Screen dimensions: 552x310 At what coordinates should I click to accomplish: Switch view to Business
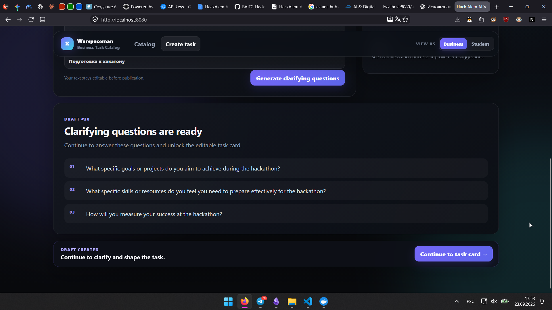[453, 44]
